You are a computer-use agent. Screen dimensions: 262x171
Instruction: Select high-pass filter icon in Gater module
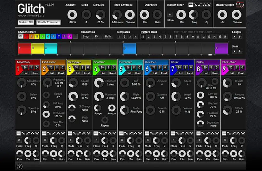(182, 133)
